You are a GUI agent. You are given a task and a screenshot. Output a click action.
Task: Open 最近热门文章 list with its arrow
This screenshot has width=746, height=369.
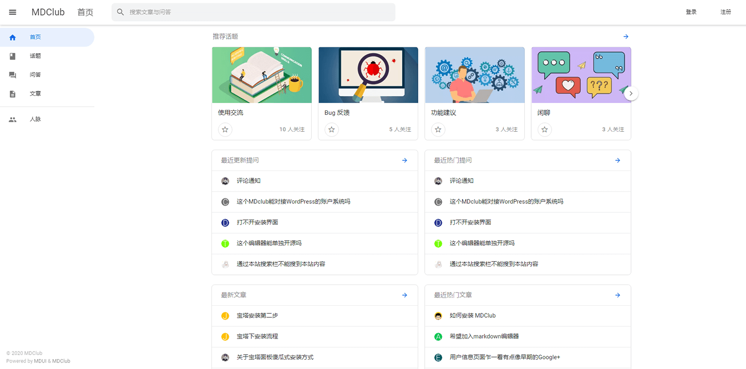coord(618,295)
